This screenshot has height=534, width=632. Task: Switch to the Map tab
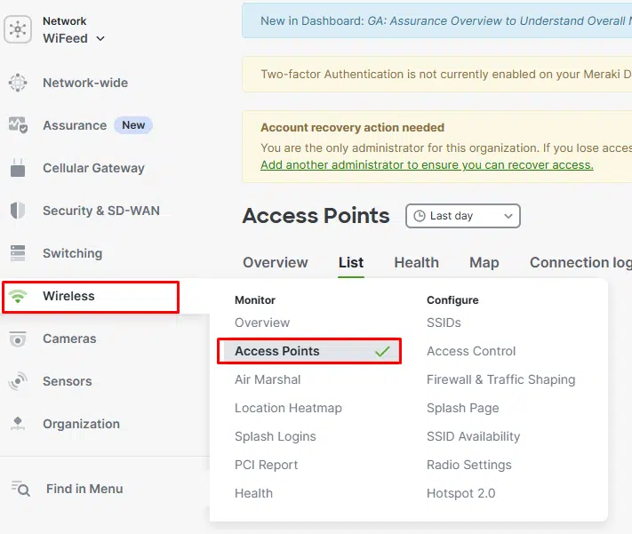(484, 263)
